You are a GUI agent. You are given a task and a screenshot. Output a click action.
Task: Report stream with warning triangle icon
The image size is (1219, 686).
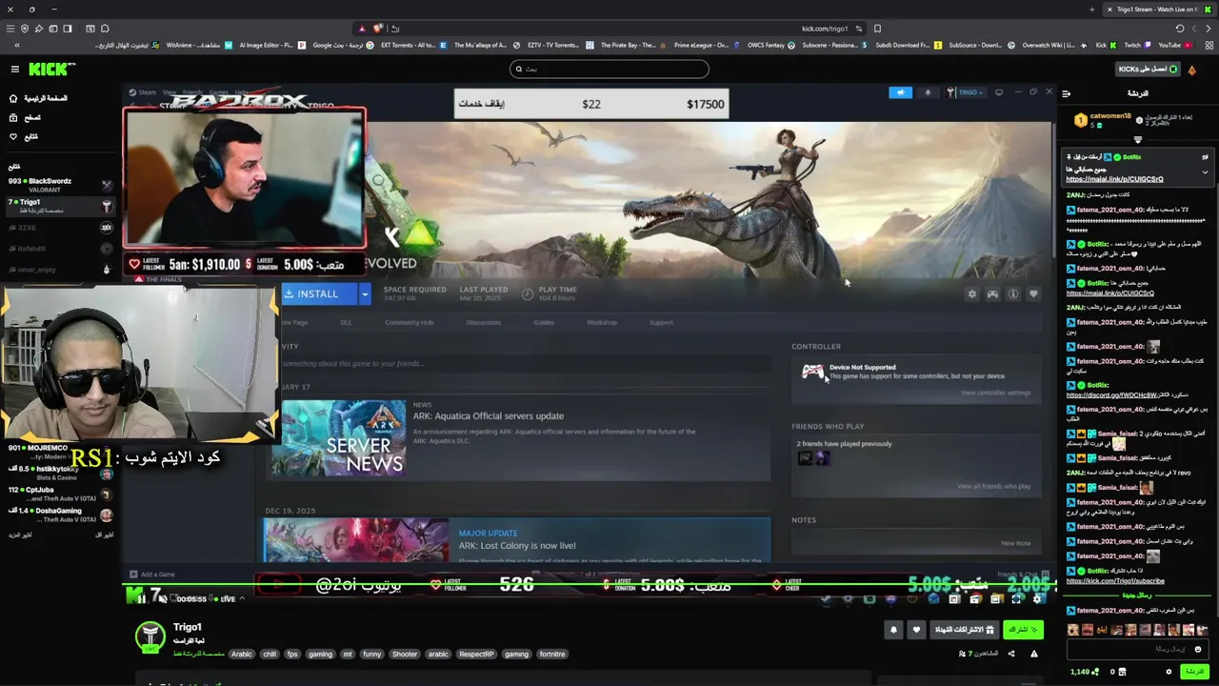tap(1033, 654)
